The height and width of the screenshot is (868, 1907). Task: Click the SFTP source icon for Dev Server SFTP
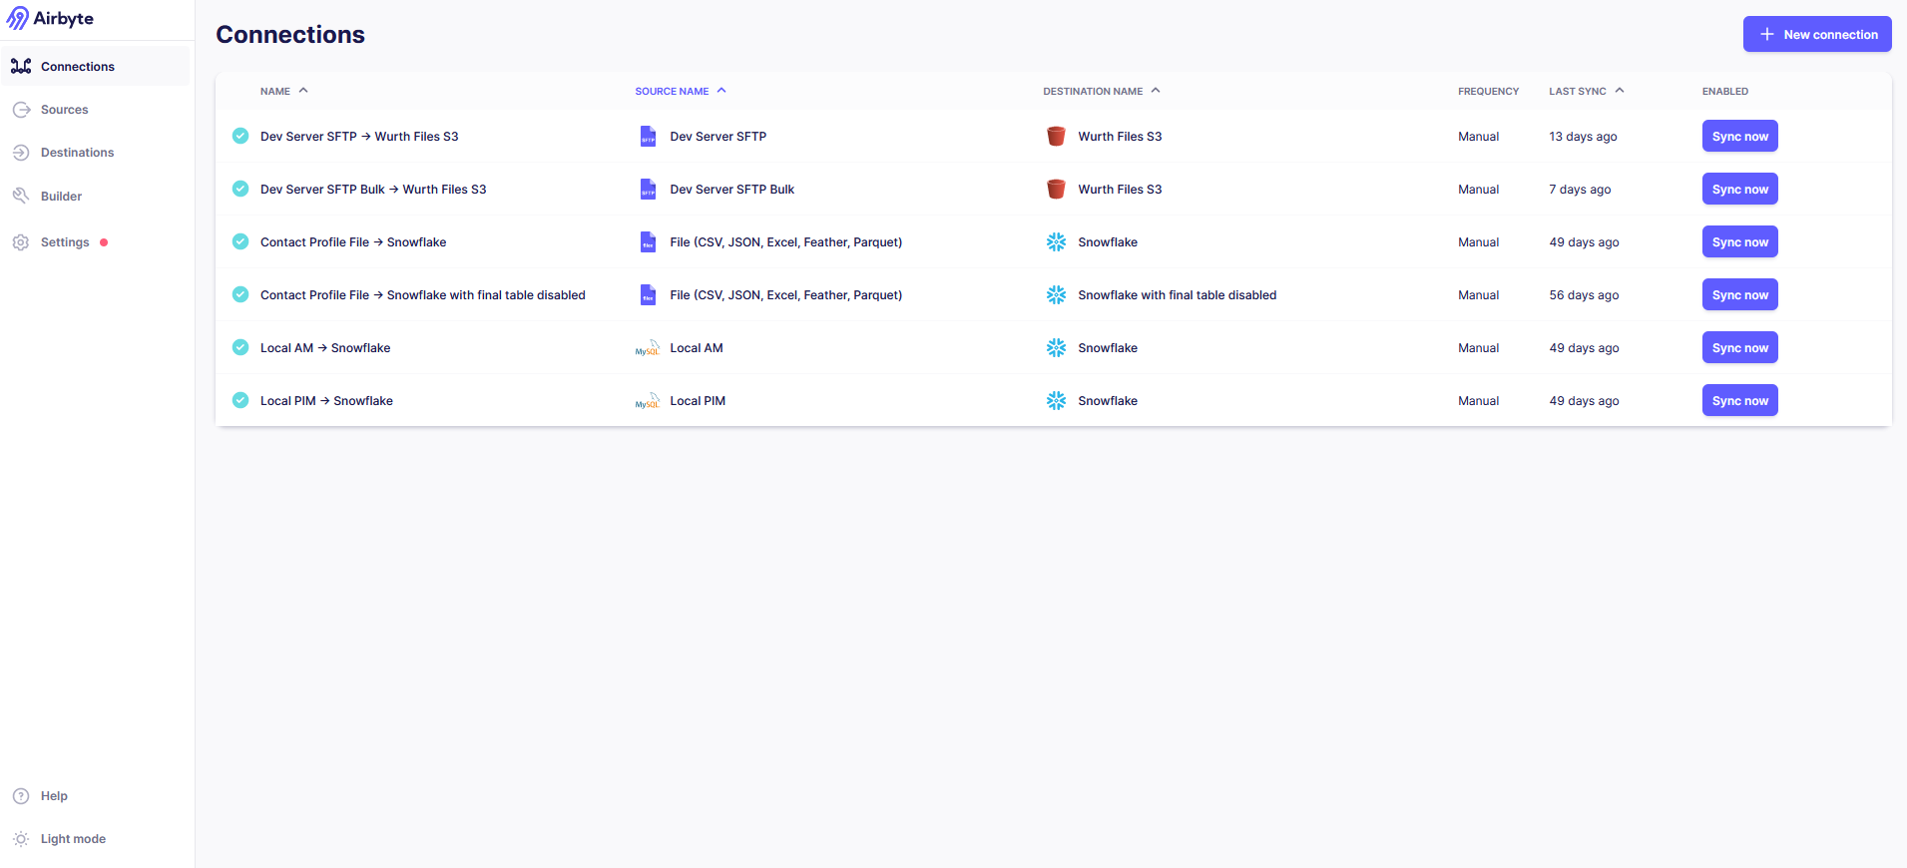point(648,137)
